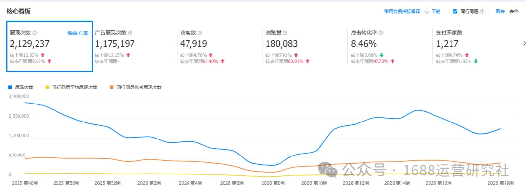This screenshot has width=526, height=191.
Task: Select the 支付买家数 metric card
Action: (x=475, y=47)
